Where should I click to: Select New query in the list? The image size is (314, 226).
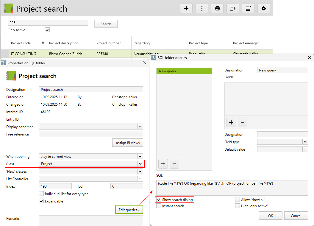coord(184,71)
